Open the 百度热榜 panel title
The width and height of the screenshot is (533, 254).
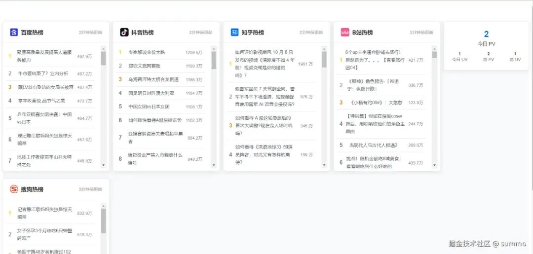(32, 33)
